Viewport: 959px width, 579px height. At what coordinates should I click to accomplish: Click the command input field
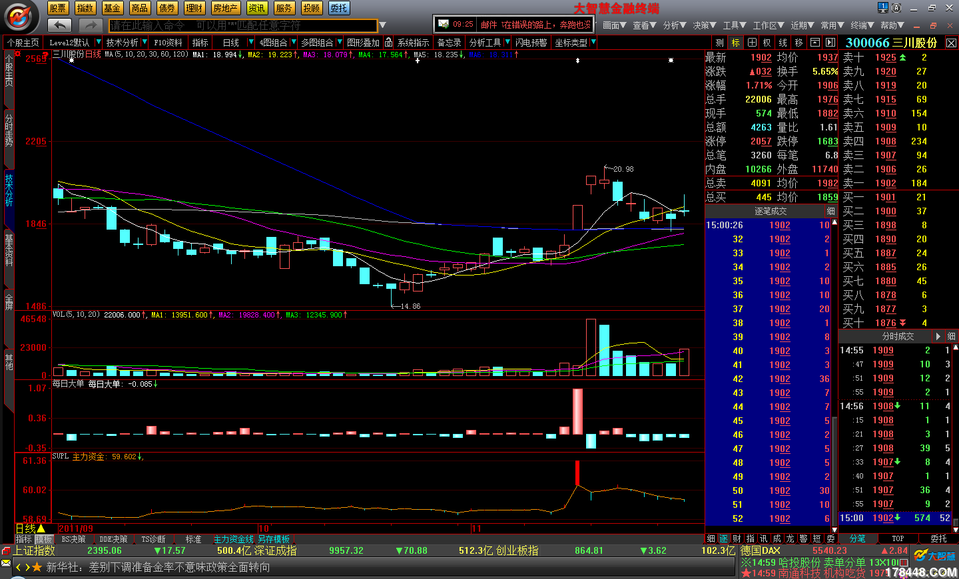point(243,25)
